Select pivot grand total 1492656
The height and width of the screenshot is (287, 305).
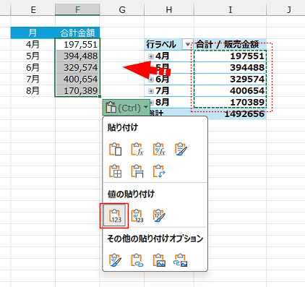(230, 114)
